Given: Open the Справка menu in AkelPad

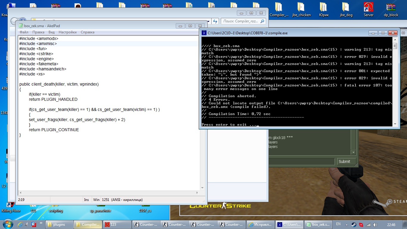Looking at the screenshot, I should coord(88,32).
